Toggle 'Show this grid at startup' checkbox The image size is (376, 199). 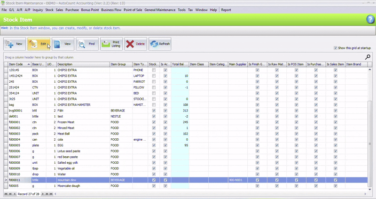(335, 48)
